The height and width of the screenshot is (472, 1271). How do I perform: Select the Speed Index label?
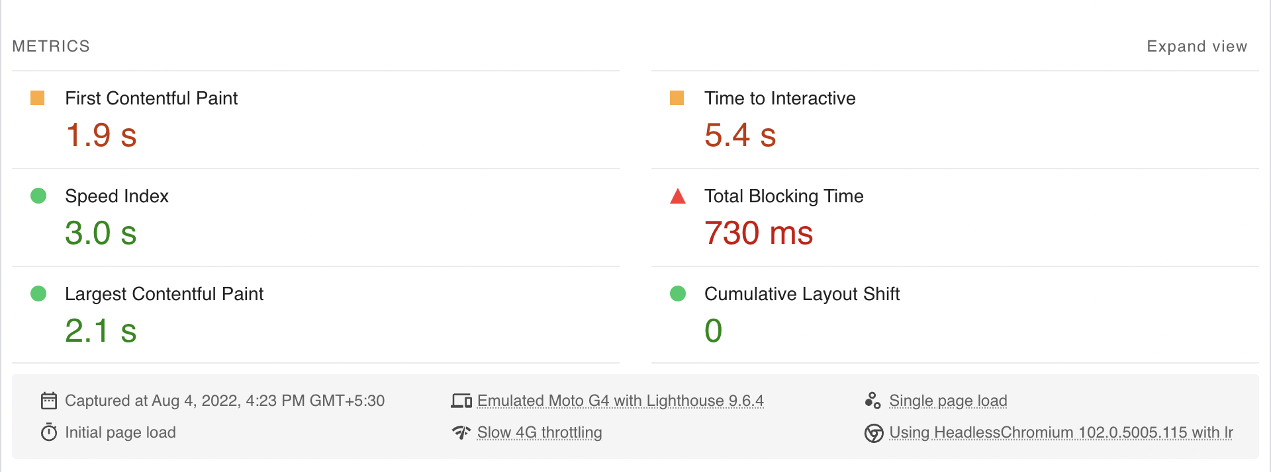[x=117, y=196]
